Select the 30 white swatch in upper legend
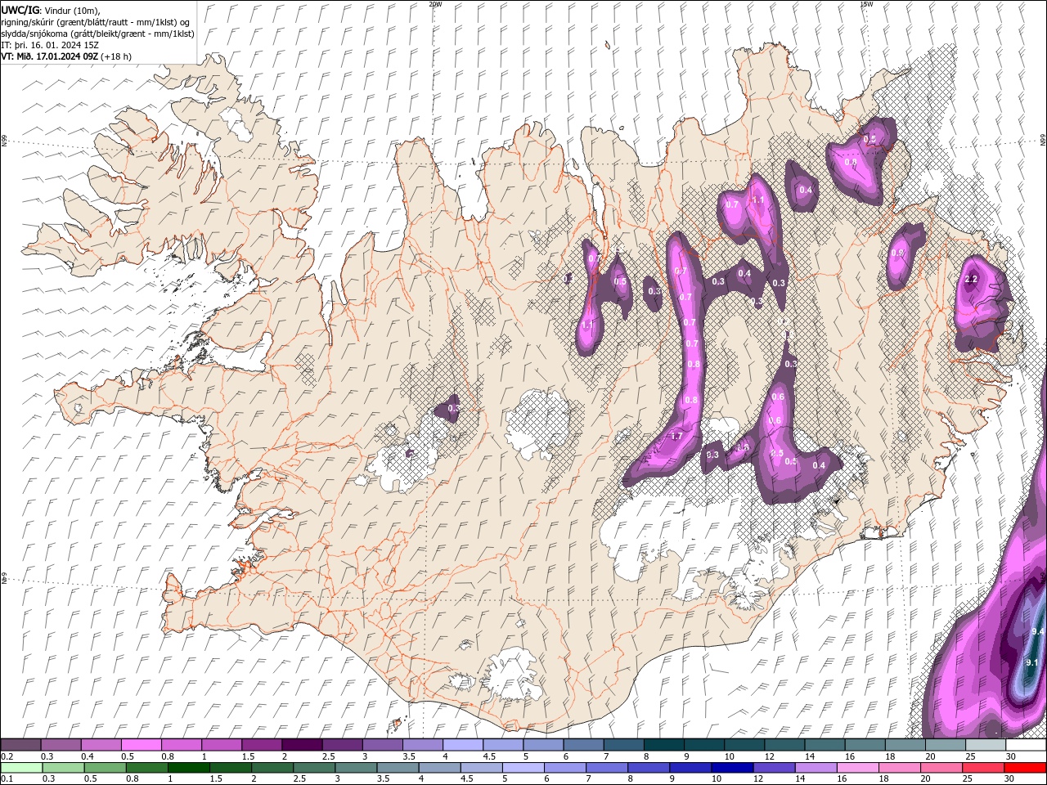 point(1026,745)
